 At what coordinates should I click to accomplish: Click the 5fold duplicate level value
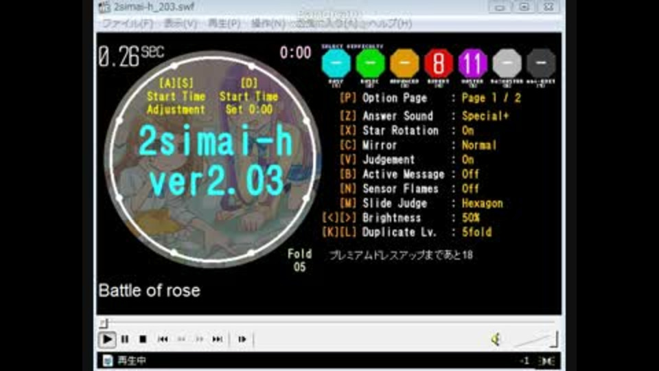[x=476, y=232]
